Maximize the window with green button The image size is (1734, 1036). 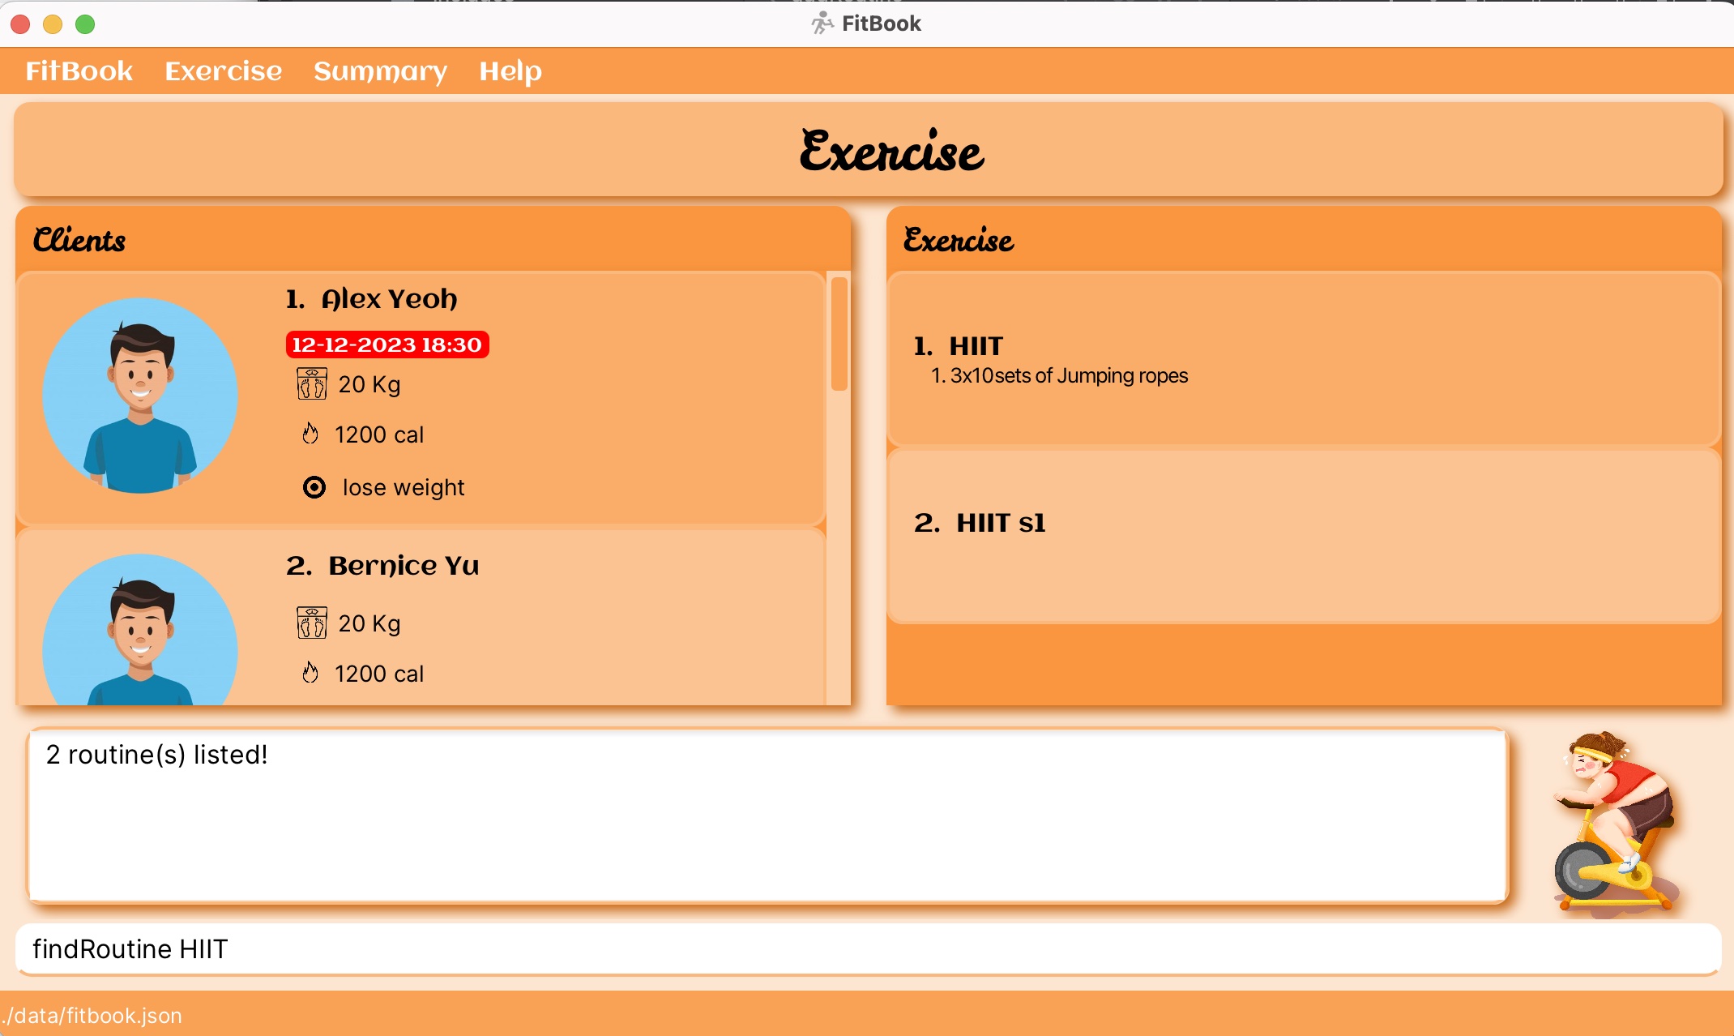85,24
